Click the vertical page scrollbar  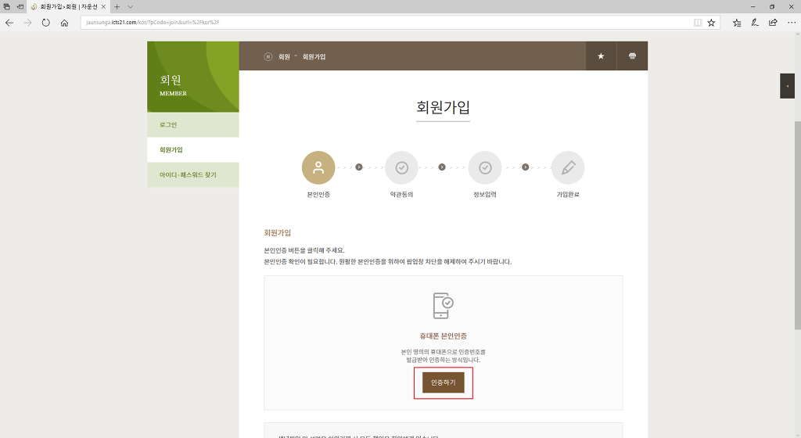coord(797,224)
